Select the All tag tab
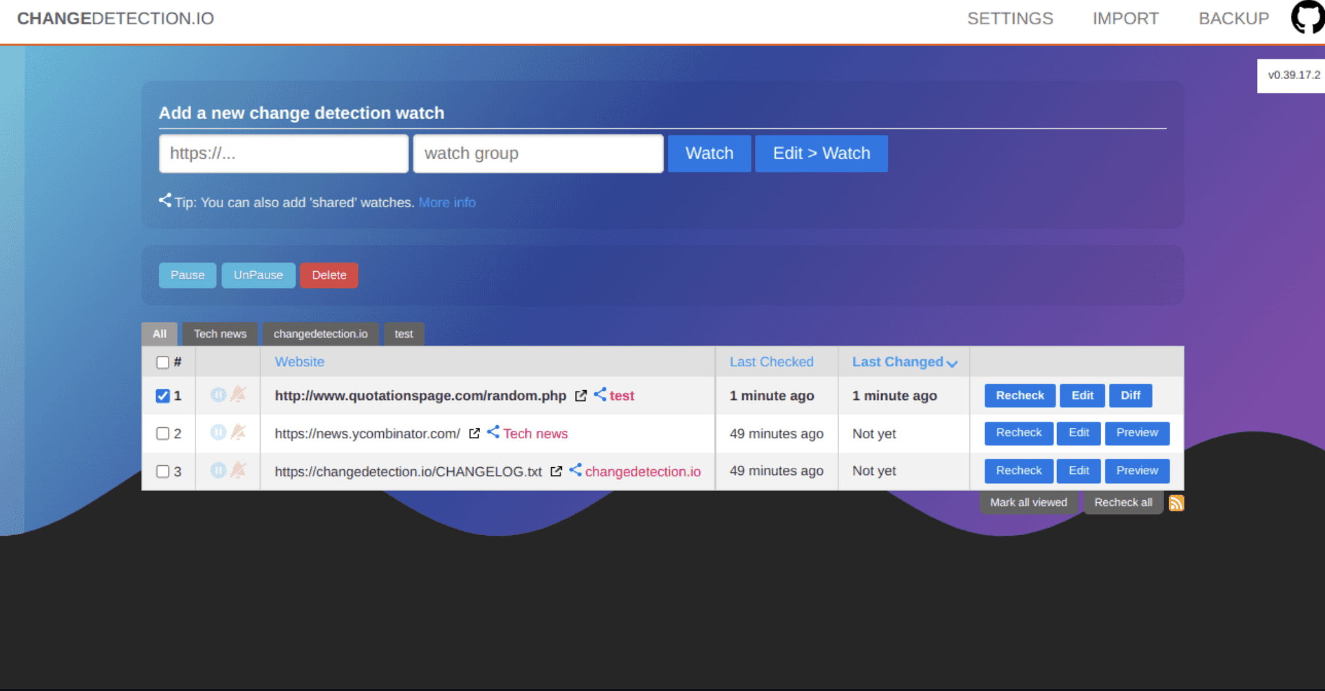 [x=159, y=334]
